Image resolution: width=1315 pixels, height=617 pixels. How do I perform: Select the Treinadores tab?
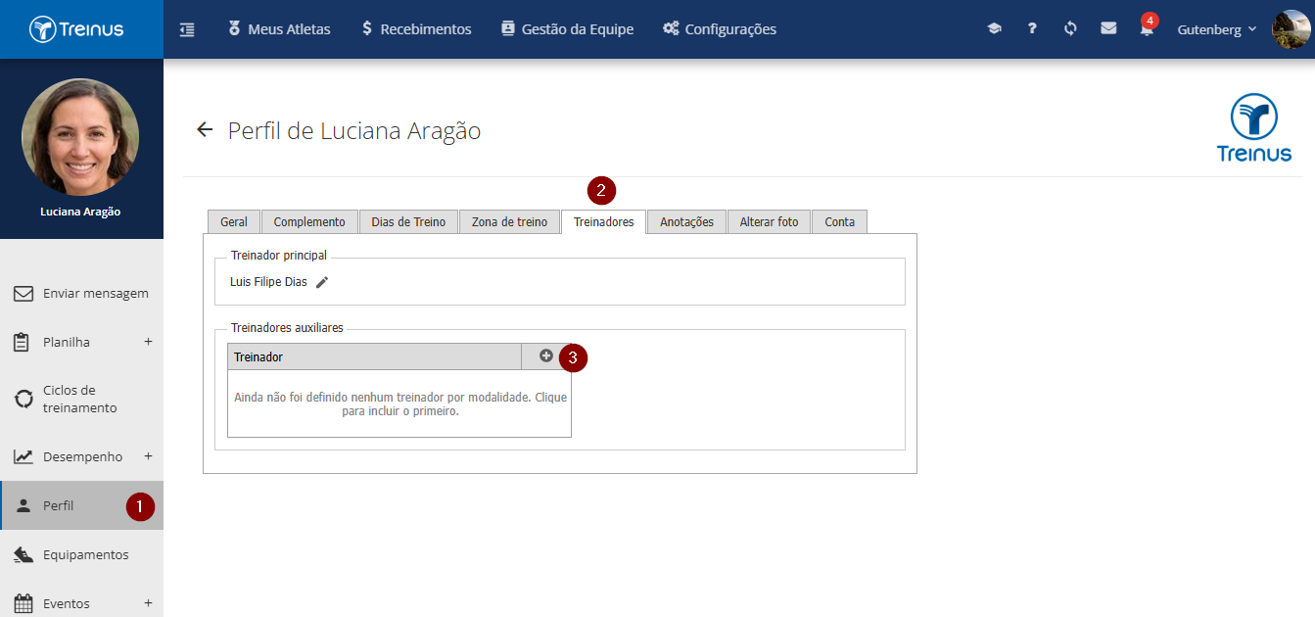click(x=603, y=221)
